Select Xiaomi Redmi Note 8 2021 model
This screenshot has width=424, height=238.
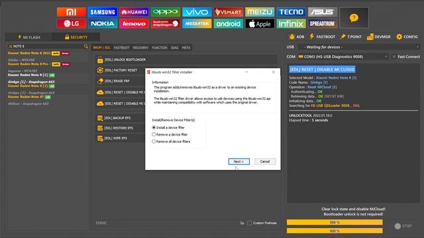(29, 53)
